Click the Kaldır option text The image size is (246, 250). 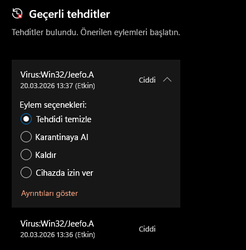pos(46,155)
